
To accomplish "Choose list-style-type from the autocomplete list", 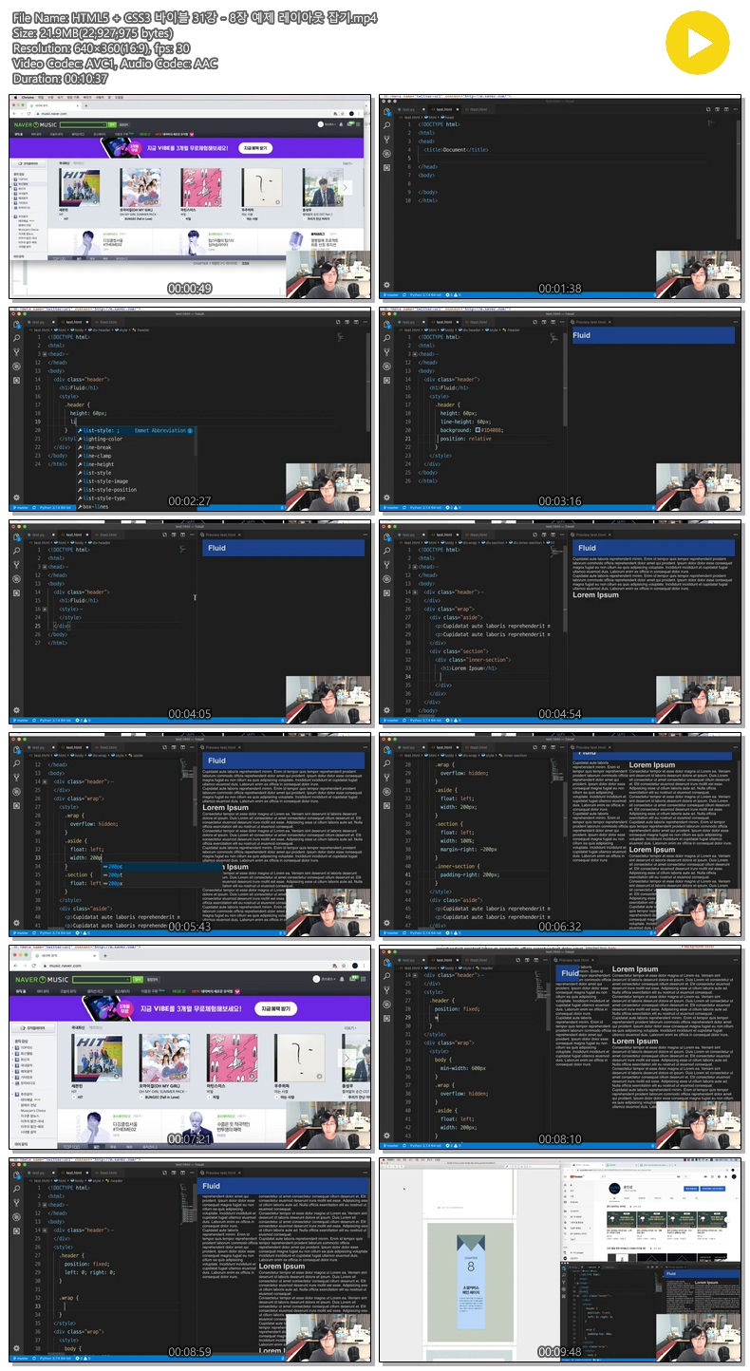I will tap(104, 498).
